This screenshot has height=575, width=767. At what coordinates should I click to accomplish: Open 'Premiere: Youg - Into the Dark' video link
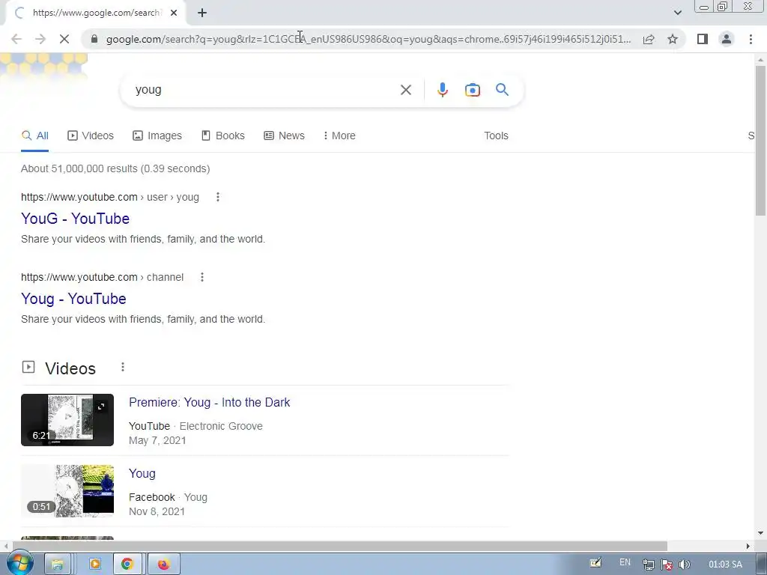[210, 402]
